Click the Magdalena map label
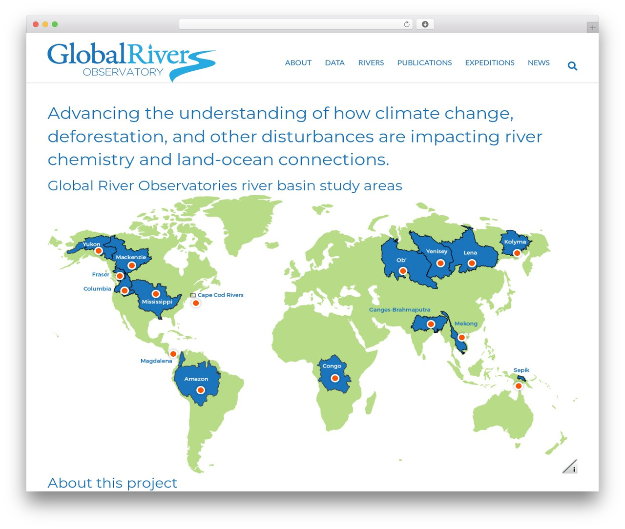Image resolution: width=625 pixels, height=529 pixels. [x=156, y=361]
